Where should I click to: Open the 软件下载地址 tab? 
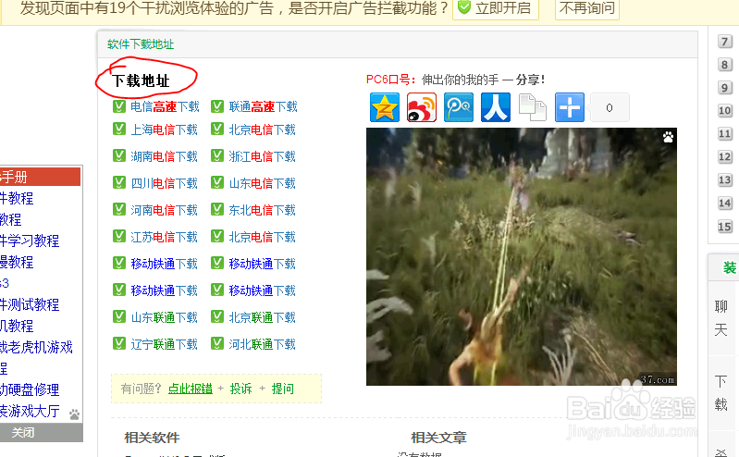point(141,44)
